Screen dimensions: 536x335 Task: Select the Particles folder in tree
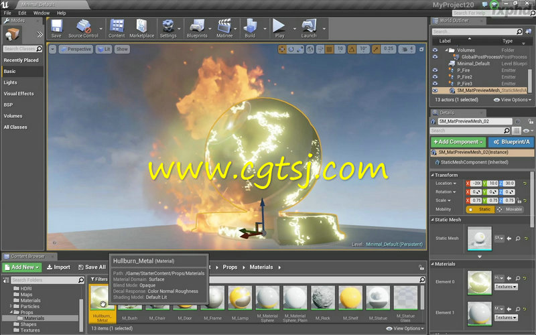[29, 307]
